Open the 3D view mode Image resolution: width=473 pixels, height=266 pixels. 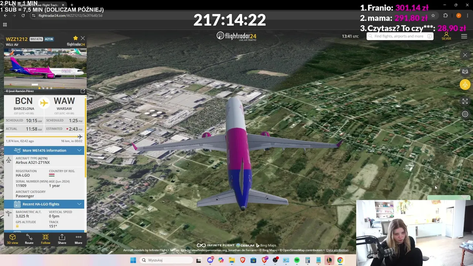(12, 239)
